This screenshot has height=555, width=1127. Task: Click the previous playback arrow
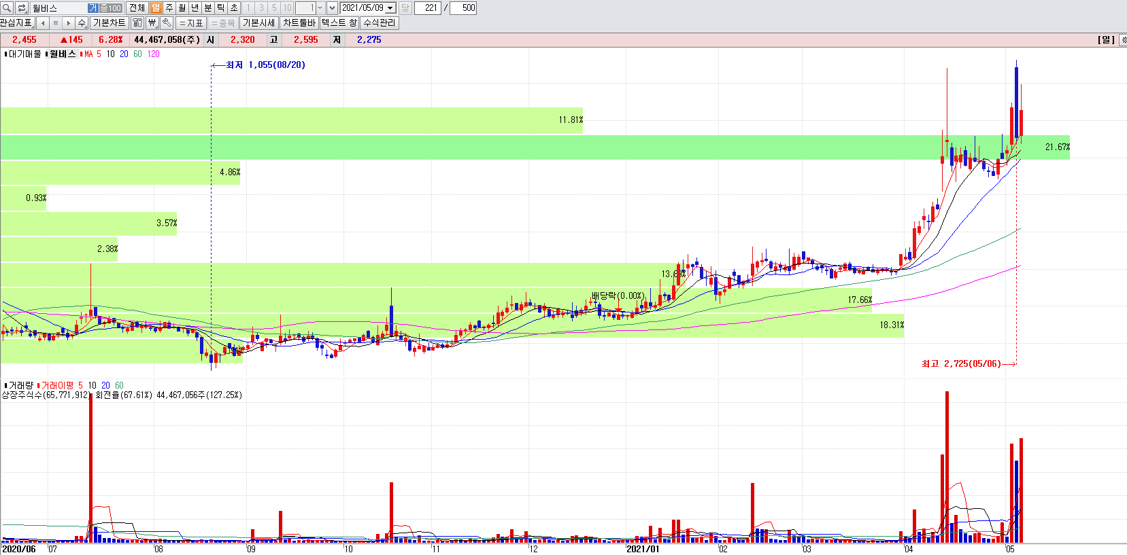coord(43,23)
